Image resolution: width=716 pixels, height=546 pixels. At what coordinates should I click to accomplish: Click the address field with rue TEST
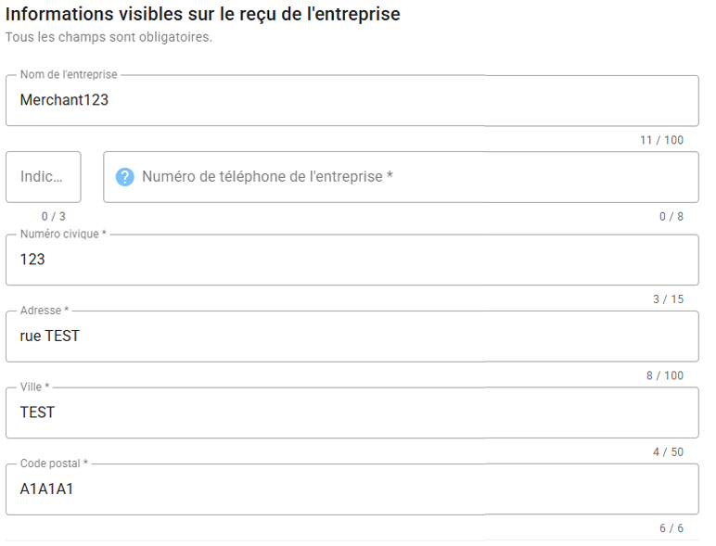(x=352, y=336)
